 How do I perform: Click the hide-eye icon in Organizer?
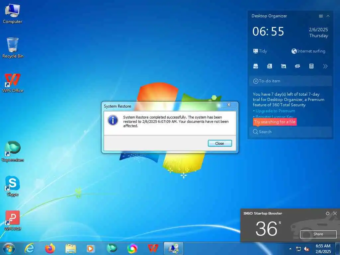pos(297,66)
